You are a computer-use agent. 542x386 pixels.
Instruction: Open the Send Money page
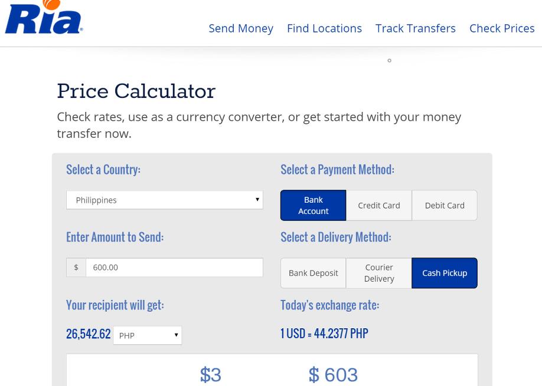pos(241,28)
